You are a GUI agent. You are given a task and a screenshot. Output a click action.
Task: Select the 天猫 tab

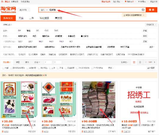coord(21,18)
